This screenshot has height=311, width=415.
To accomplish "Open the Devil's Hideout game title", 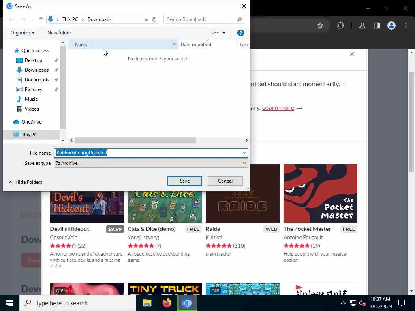I will click(x=70, y=229).
